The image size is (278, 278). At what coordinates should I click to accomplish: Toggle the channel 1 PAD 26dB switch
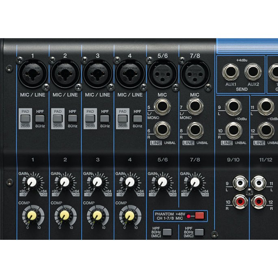pyautogui.click(x=26, y=119)
